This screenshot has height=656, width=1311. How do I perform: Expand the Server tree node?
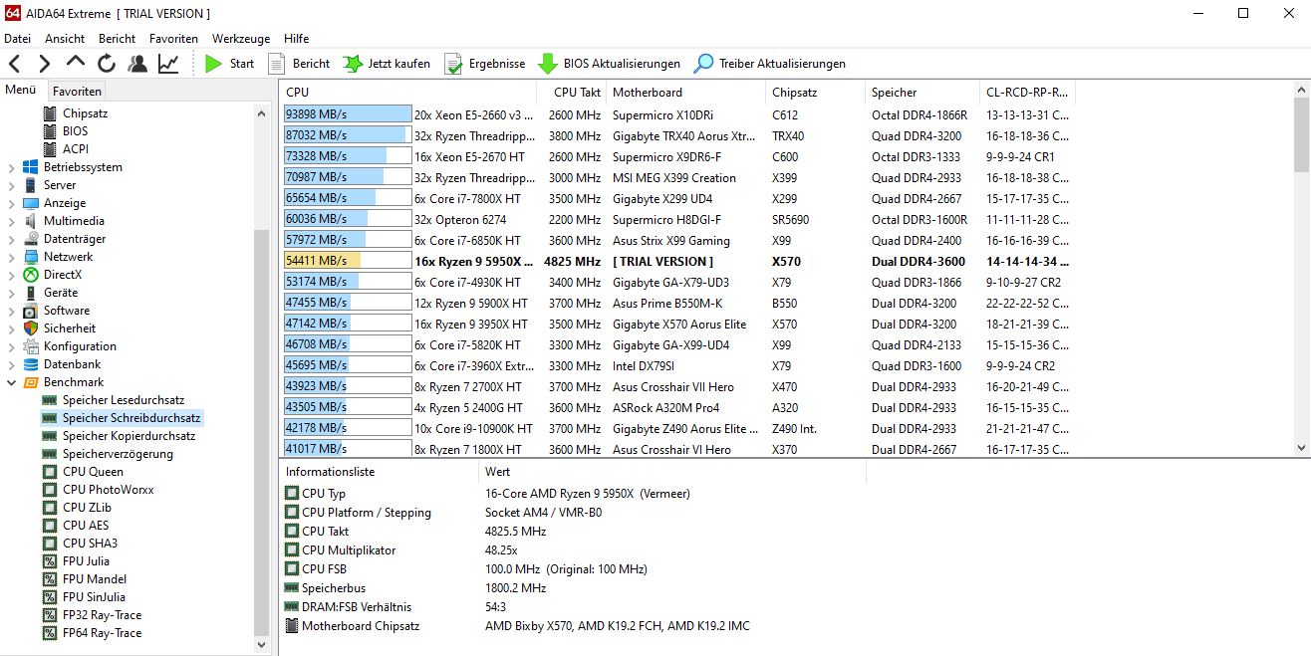[12, 185]
